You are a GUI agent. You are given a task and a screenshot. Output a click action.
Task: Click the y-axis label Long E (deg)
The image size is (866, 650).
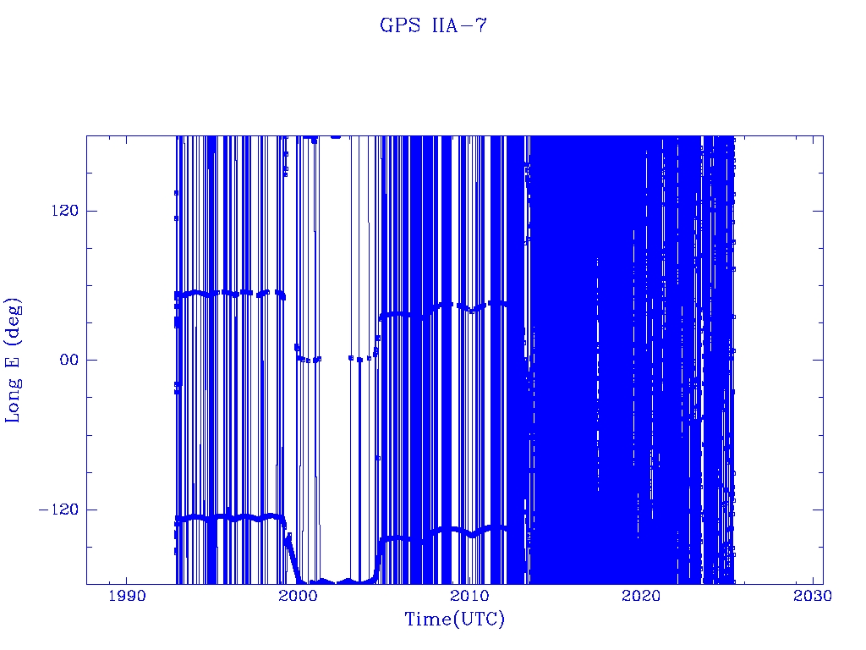pos(13,361)
